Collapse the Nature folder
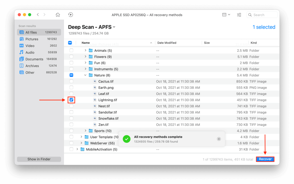294x184 pixels. pyautogui.click(x=85, y=75)
